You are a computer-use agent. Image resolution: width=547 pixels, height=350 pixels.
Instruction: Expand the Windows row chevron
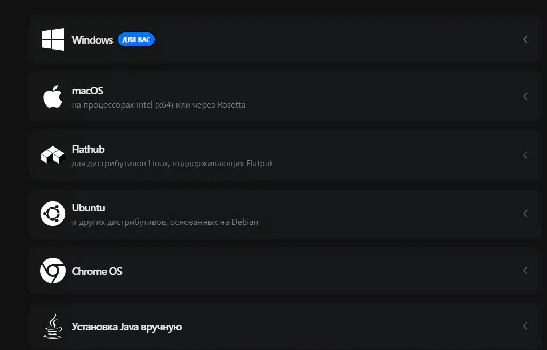point(525,39)
